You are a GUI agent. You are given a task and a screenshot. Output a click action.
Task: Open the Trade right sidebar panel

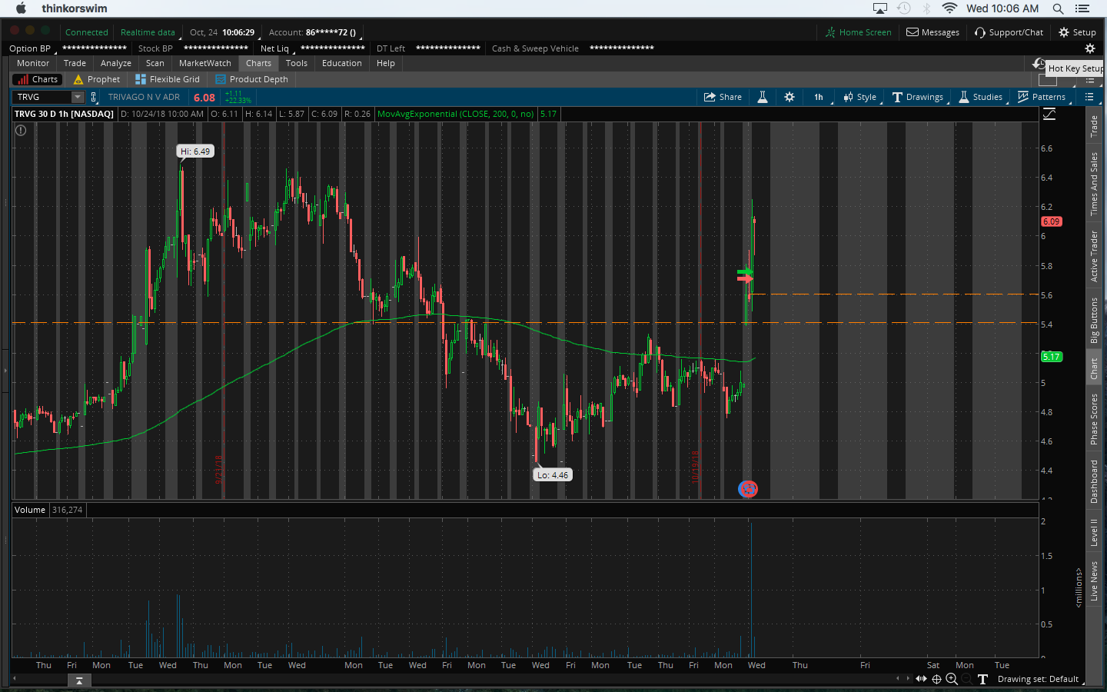click(1094, 126)
